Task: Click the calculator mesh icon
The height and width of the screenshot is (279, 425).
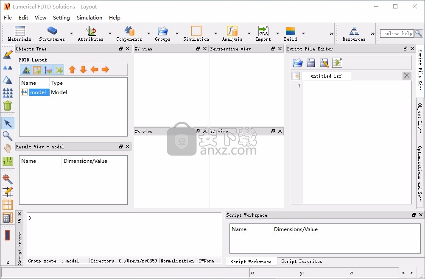Action: (x=8, y=218)
